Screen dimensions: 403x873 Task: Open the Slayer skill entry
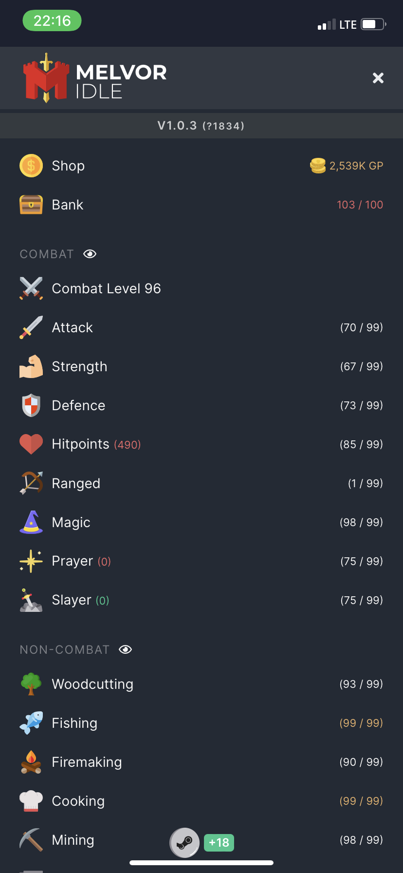(x=72, y=600)
